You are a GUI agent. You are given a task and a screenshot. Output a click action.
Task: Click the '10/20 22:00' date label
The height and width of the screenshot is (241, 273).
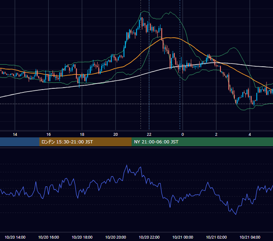149,237
